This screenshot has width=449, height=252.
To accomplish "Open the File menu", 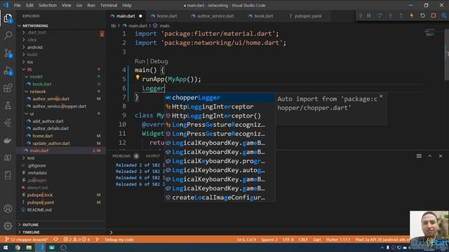I will [x=17, y=5].
